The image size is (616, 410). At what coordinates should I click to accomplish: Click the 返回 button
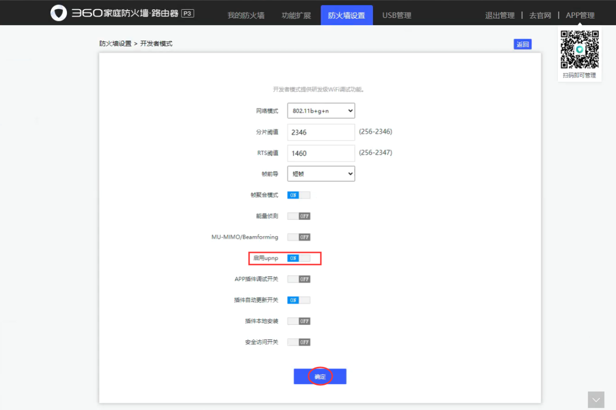(x=522, y=44)
